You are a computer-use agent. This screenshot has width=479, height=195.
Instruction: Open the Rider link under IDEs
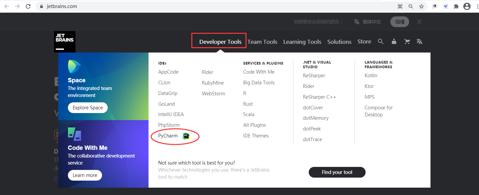pos(208,72)
